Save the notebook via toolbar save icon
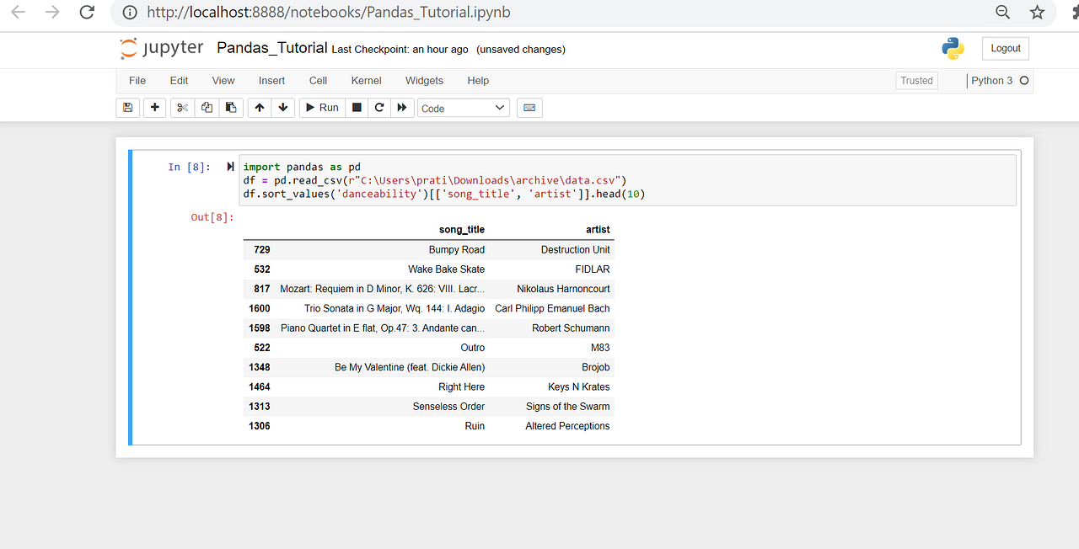The height and width of the screenshot is (549, 1079). coord(127,107)
